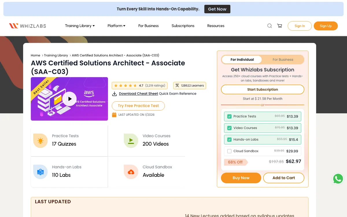Click the Practice Tests lightbulb icon
This screenshot has height=217, width=347.
[x=40, y=141]
